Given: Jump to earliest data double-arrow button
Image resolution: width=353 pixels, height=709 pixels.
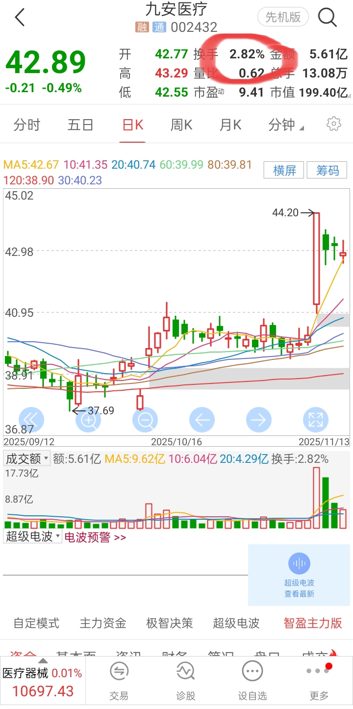Looking at the screenshot, I should click(x=31, y=420).
